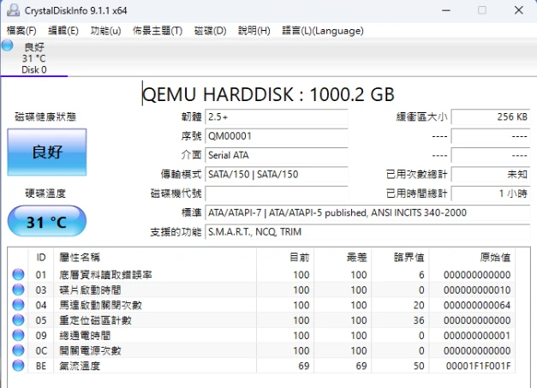
Task: Click status orb for attribute 0C row
Action: [x=18, y=350]
